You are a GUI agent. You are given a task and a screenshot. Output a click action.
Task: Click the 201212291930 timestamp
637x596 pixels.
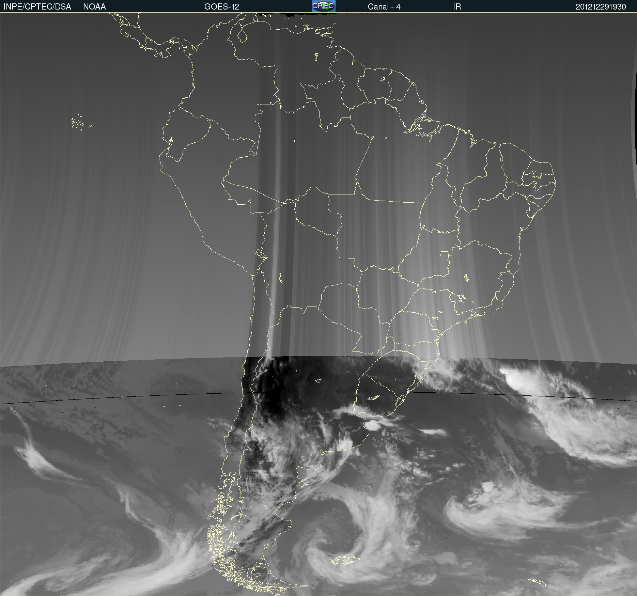tap(601, 7)
